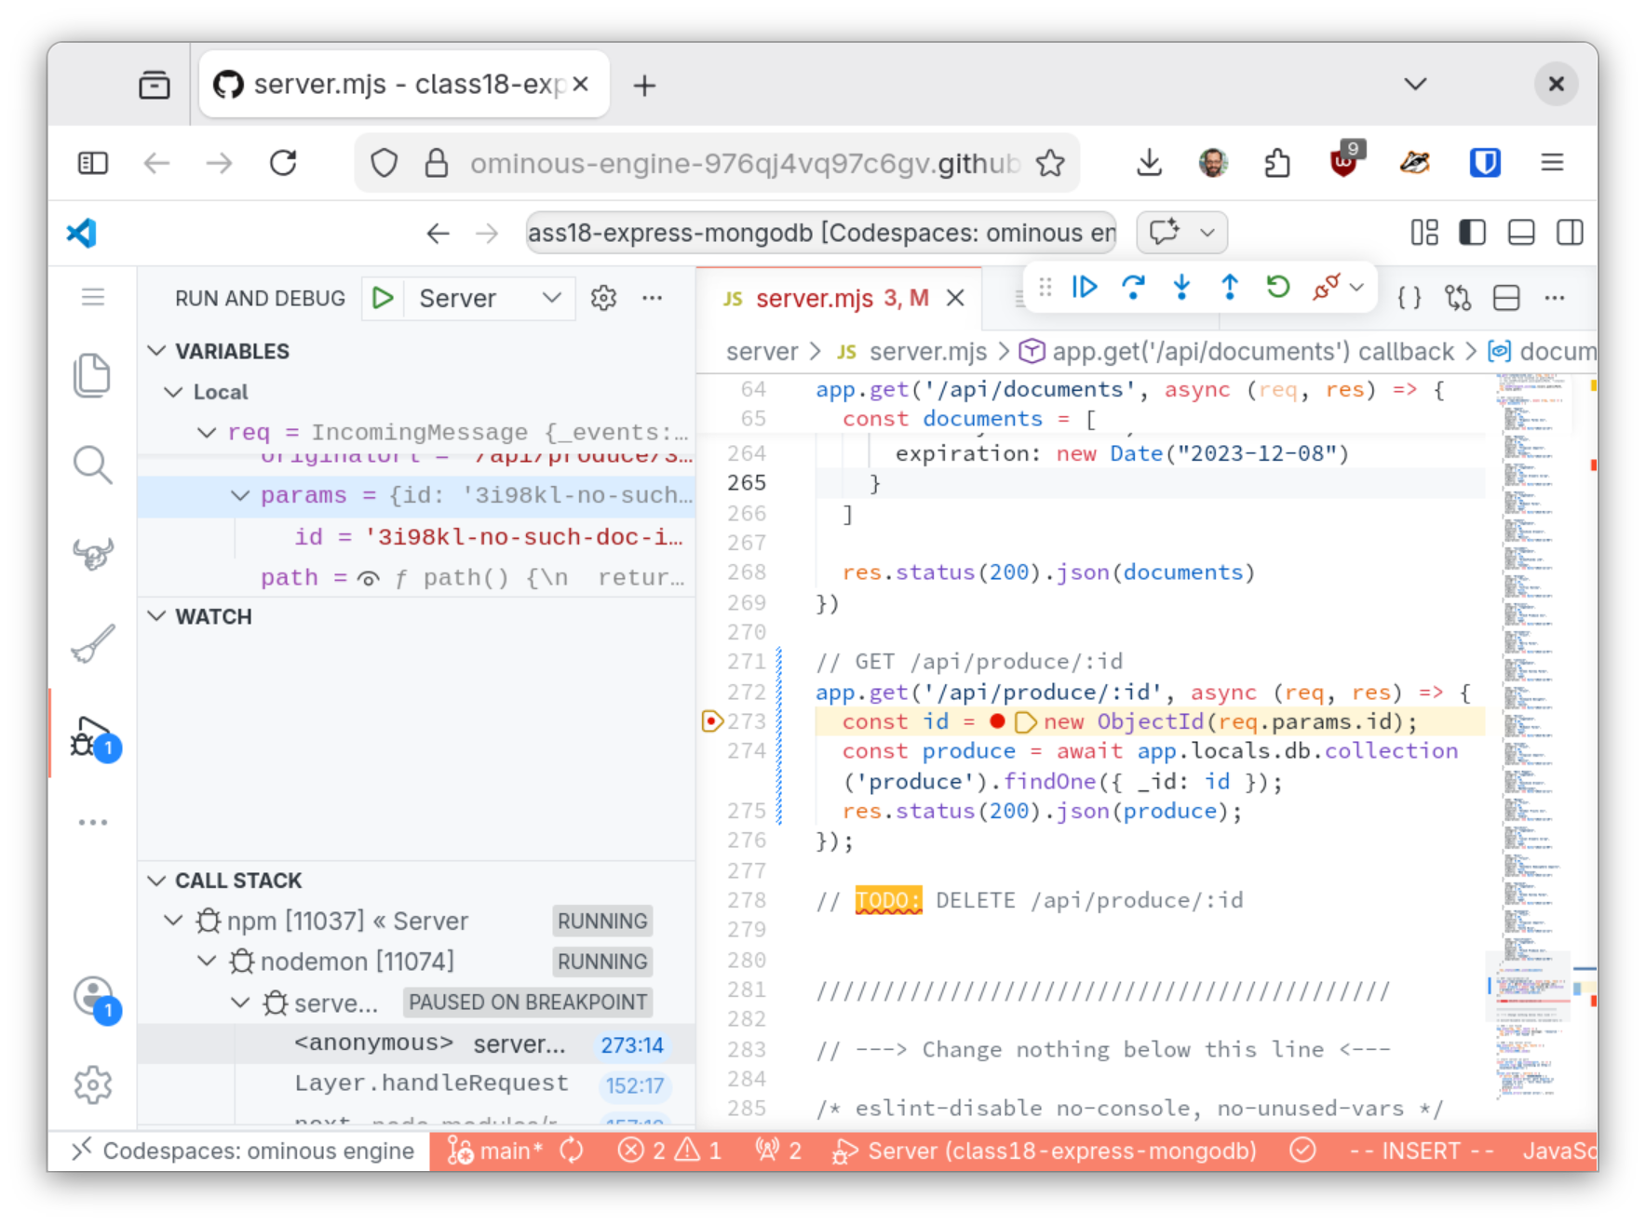The height and width of the screenshot is (1225, 1646).
Task: Toggle the breakpoint on line 273
Action: click(x=712, y=721)
